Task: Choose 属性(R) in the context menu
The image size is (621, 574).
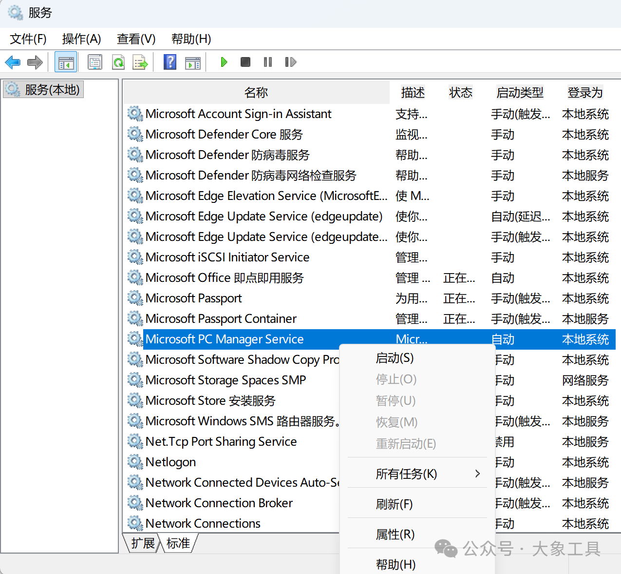Action: click(x=395, y=534)
